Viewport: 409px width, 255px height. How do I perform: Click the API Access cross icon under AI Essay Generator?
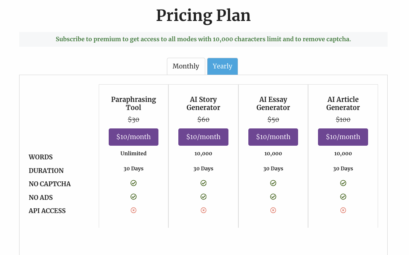[x=273, y=210]
